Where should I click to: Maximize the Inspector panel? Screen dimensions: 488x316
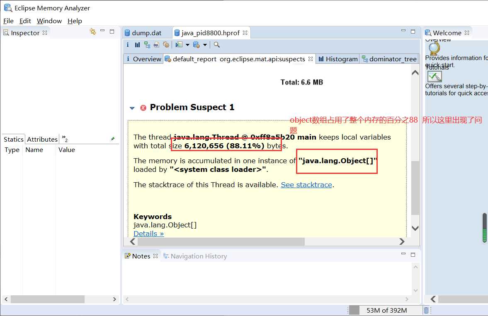(112, 31)
